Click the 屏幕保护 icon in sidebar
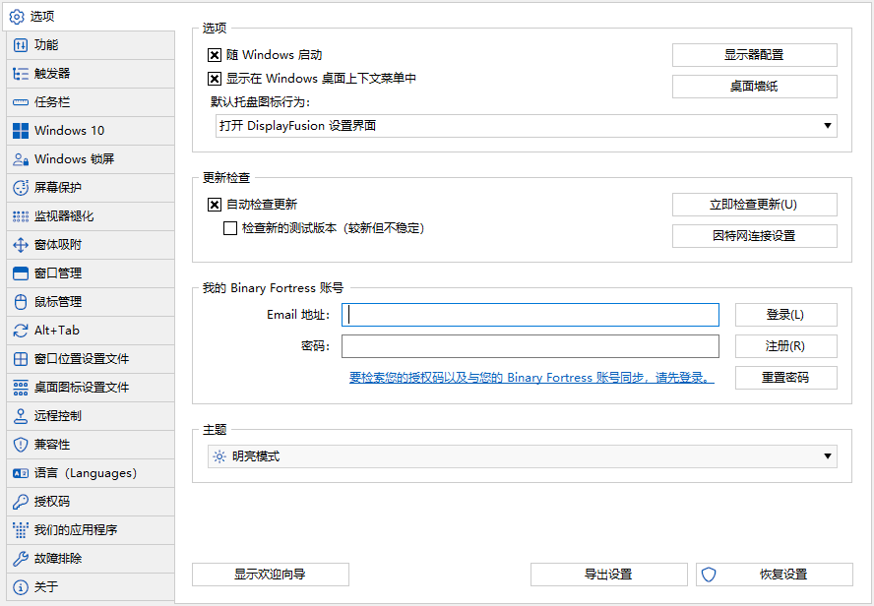The height and width of the screenshot is (606, 874). [20, 188]
